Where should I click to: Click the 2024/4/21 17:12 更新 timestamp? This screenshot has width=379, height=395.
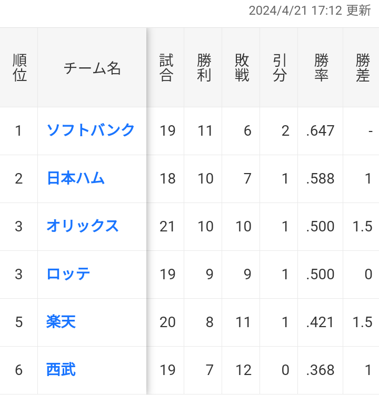[x=310, y=11]
